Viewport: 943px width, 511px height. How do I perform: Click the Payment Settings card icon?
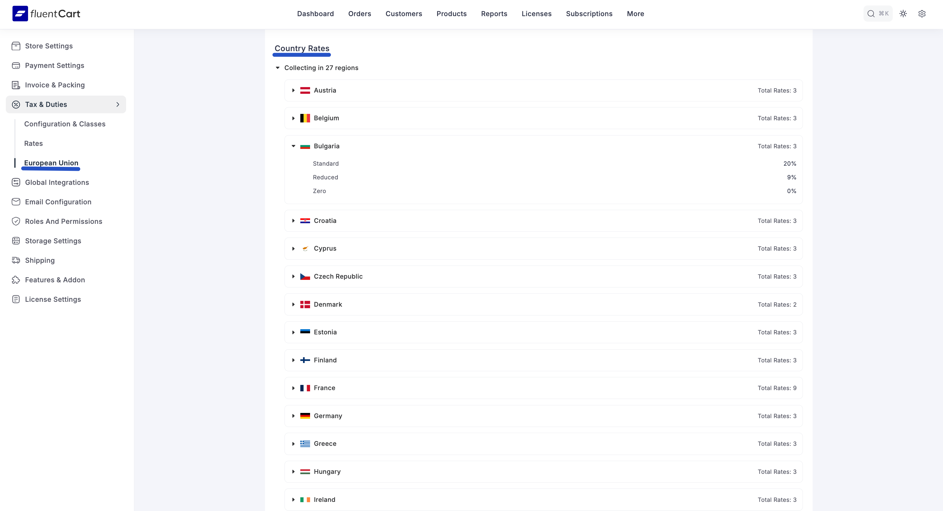[16, 65]
